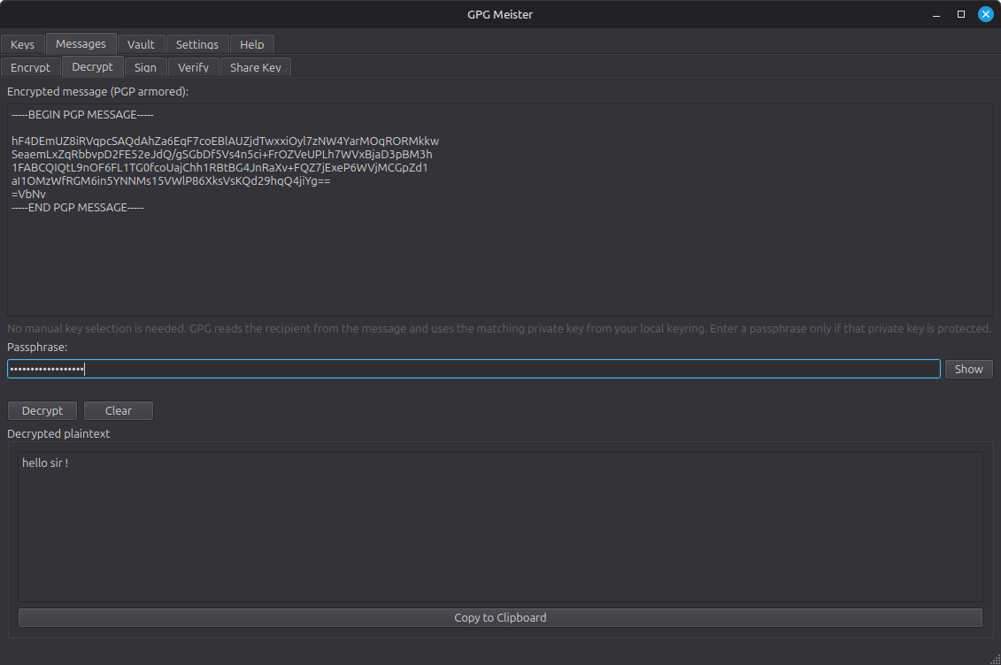Clear the message with the Clear button
The height and width of the screenshot is (665, 1001).
pos(118,410)
